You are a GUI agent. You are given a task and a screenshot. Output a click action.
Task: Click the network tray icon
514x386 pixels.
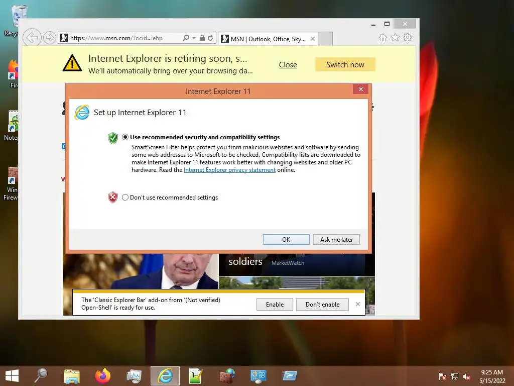point(455,376)
